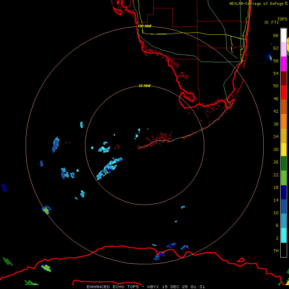This screenshot has height=289, width=289.
Task: Click the light blue legend swatch beside 6
Action: [284, 221]
